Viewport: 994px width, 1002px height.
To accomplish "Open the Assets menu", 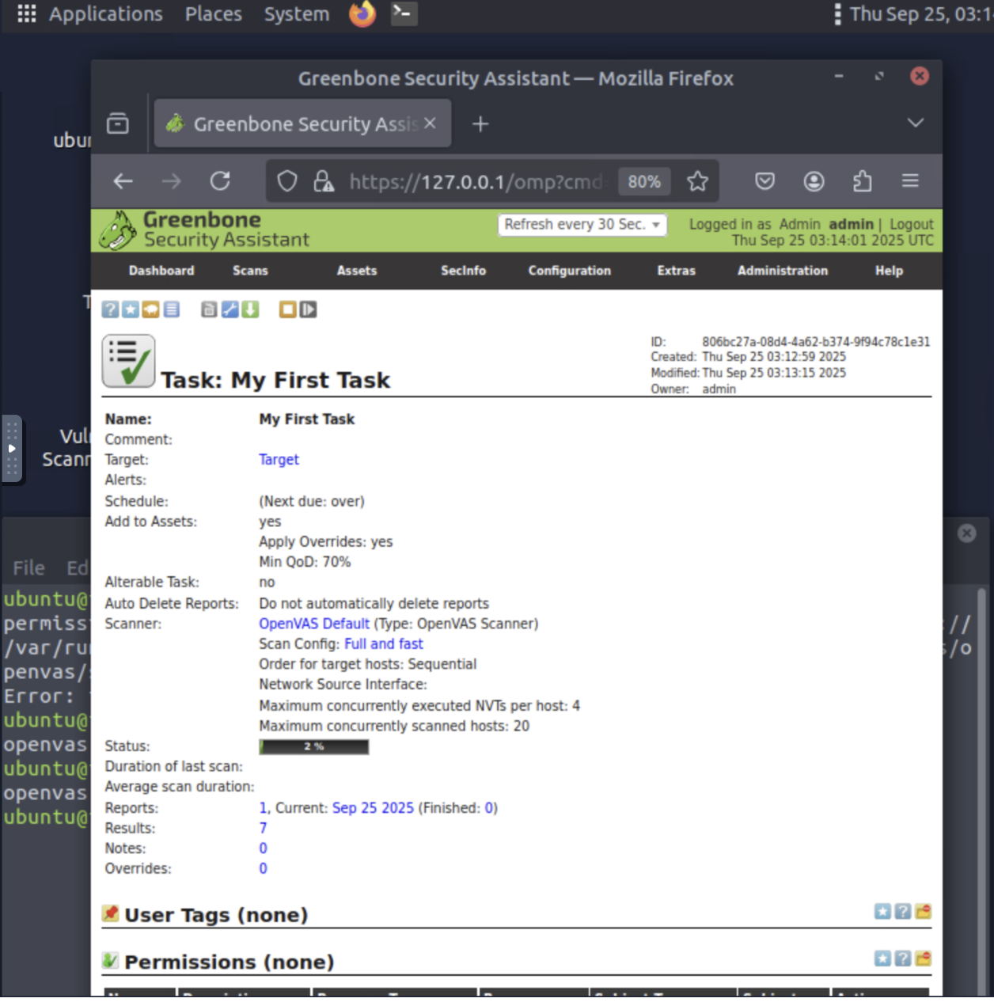I will (357, 271).
